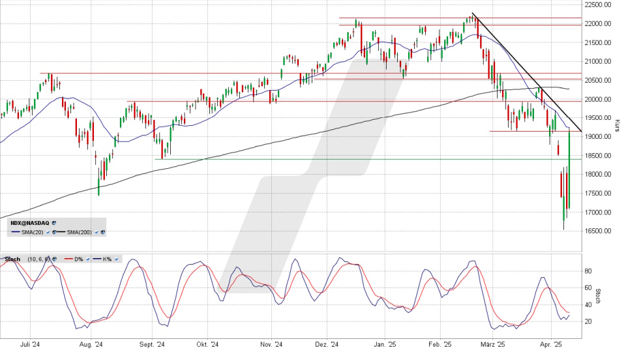
Task: Click the 22000.00 price axis label
Action: click(x=598, y=23)
